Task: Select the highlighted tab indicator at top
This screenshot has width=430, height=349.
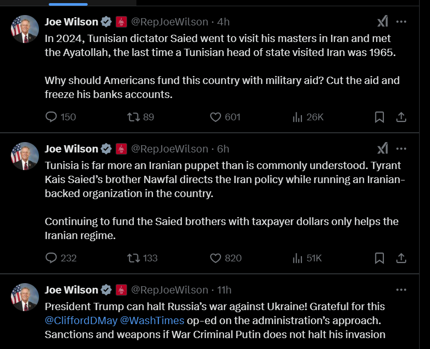Action: tap(68, 4)
